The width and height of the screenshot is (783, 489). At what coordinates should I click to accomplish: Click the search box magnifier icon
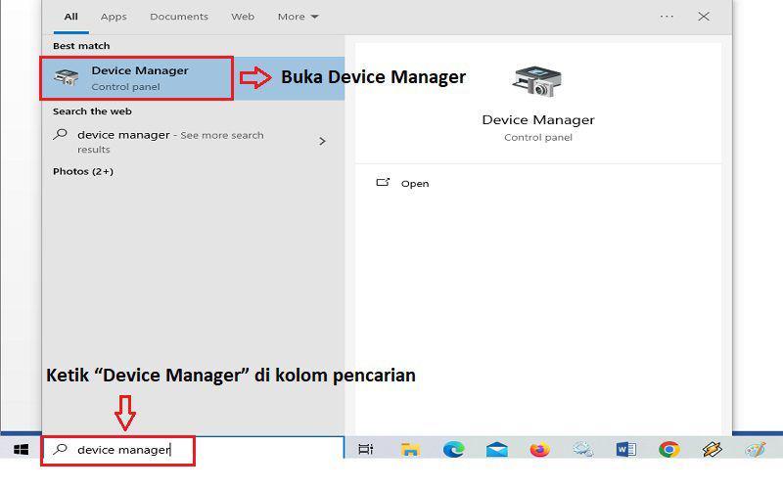click(61, 449)
